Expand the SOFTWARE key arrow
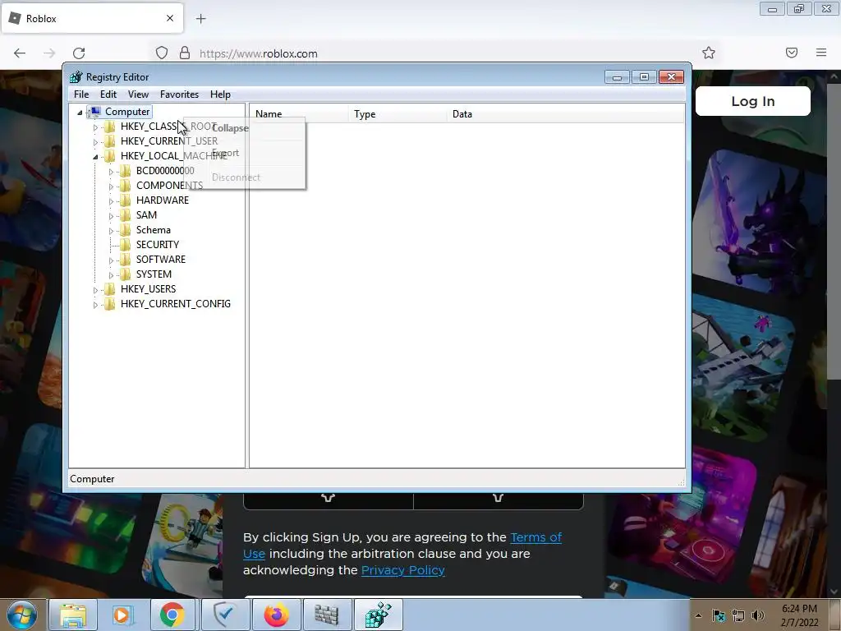Image resolution: width=841 pixels, height=631 pixels. (111, 260)
